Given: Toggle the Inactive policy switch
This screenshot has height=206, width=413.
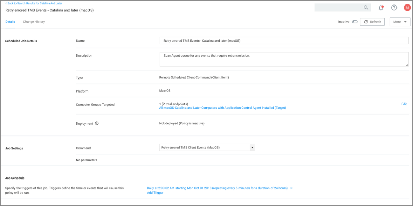Looking at the screenshot, I should (x=354, y=22).
